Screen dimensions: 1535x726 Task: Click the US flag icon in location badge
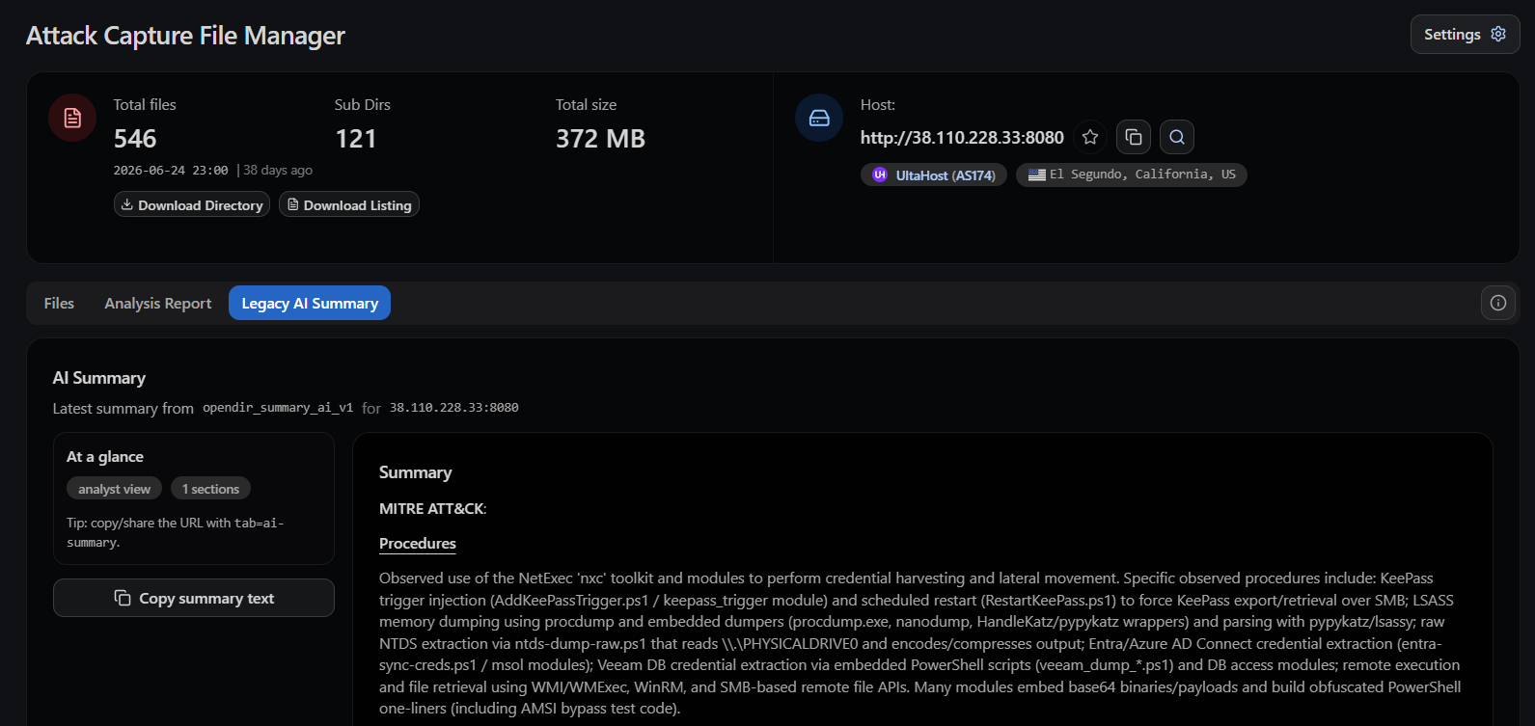tap(1037, 175)
